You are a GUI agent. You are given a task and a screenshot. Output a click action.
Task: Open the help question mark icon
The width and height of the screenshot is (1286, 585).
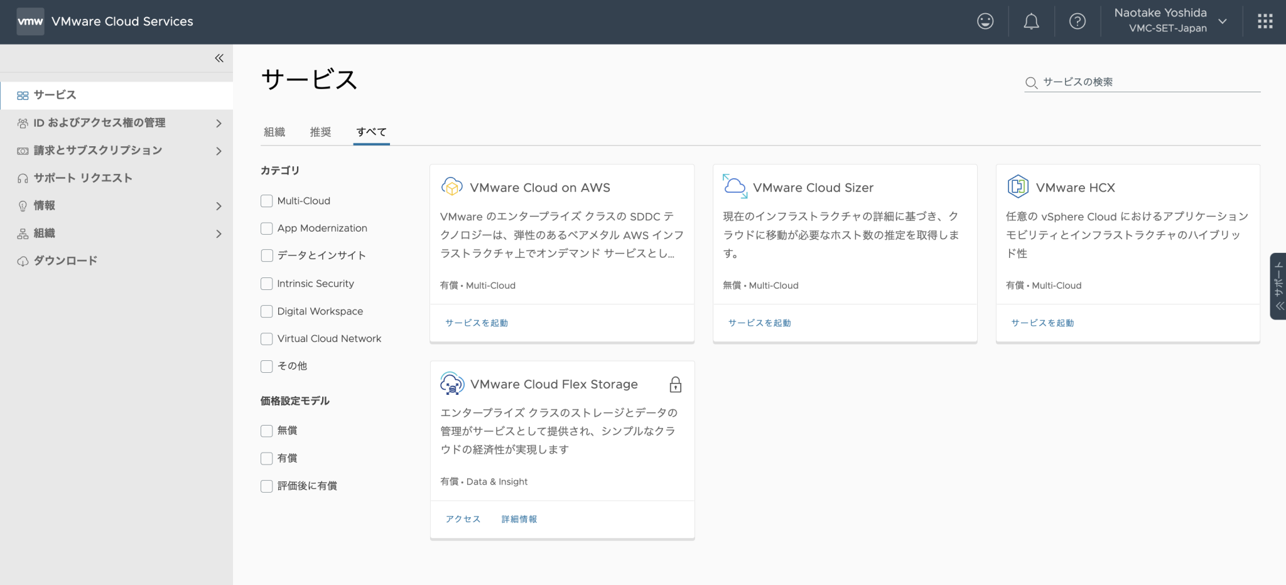pyautogui.click(x=1078, y=21)
